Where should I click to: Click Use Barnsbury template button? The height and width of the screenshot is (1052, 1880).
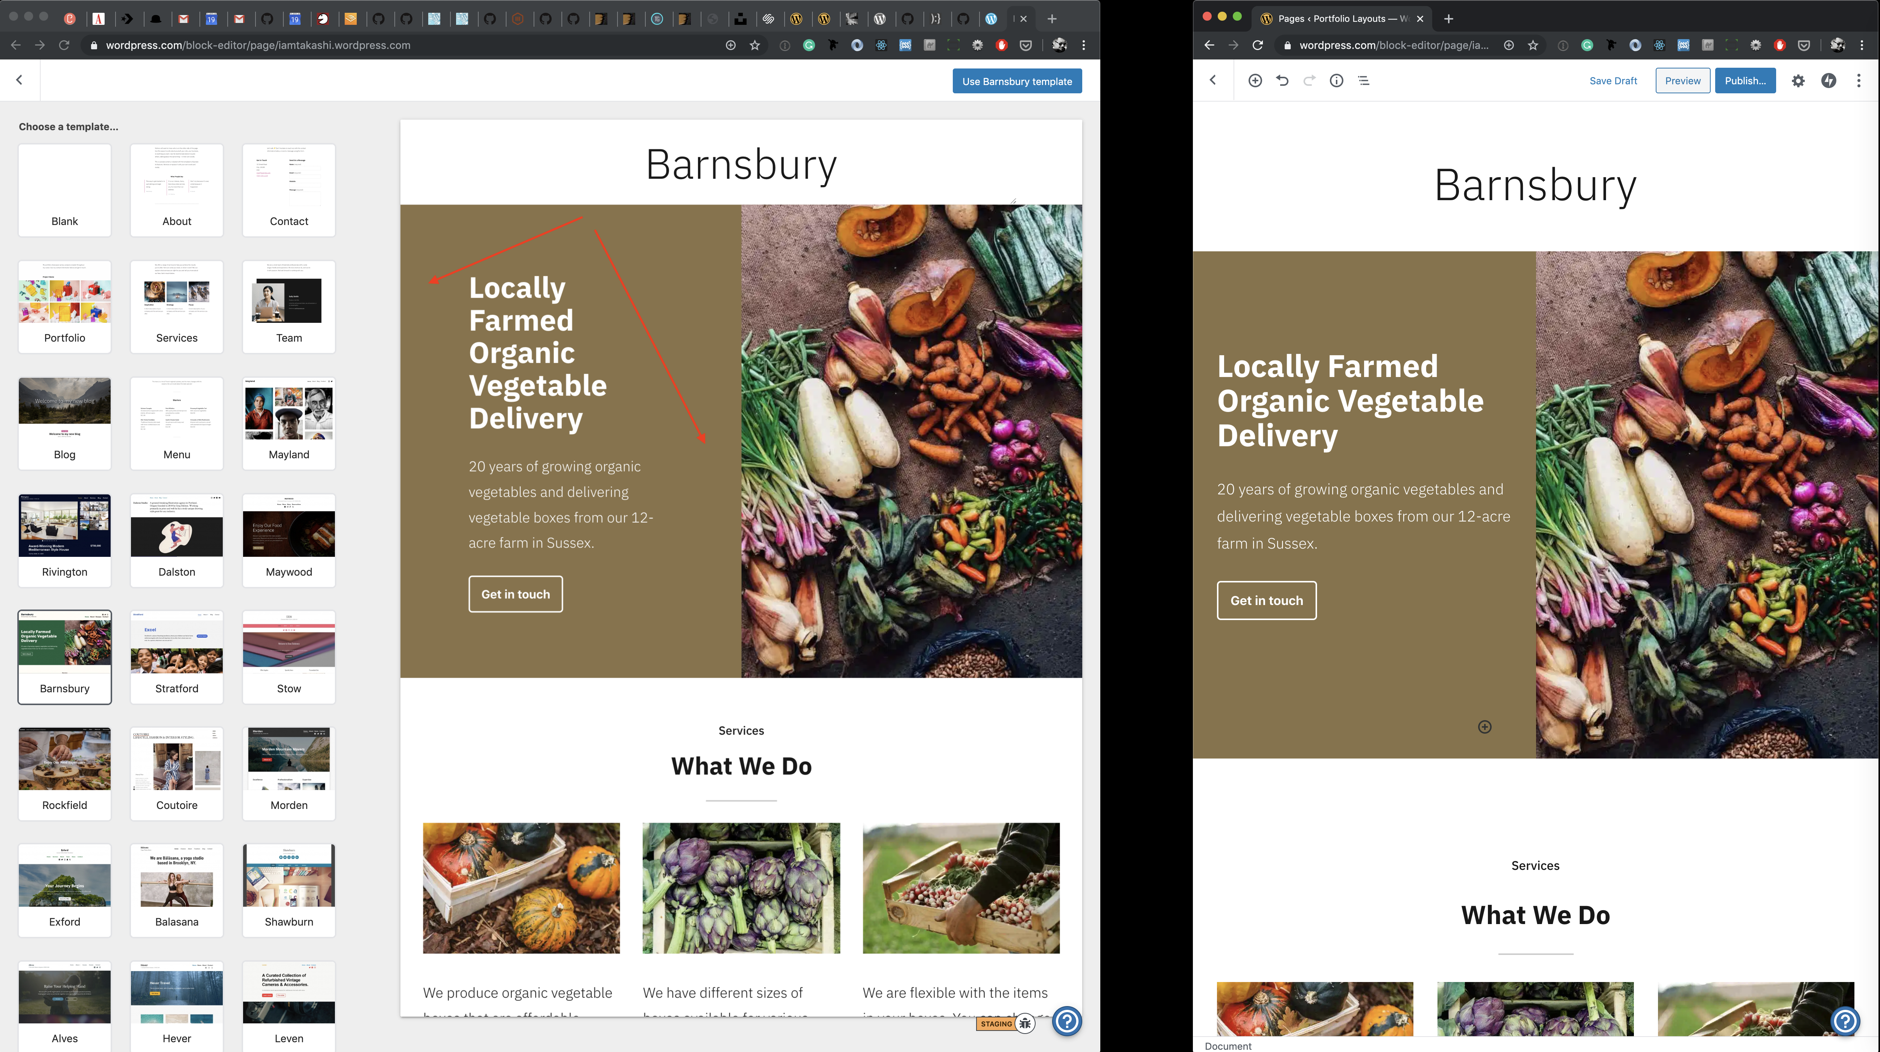[1017, 81]
